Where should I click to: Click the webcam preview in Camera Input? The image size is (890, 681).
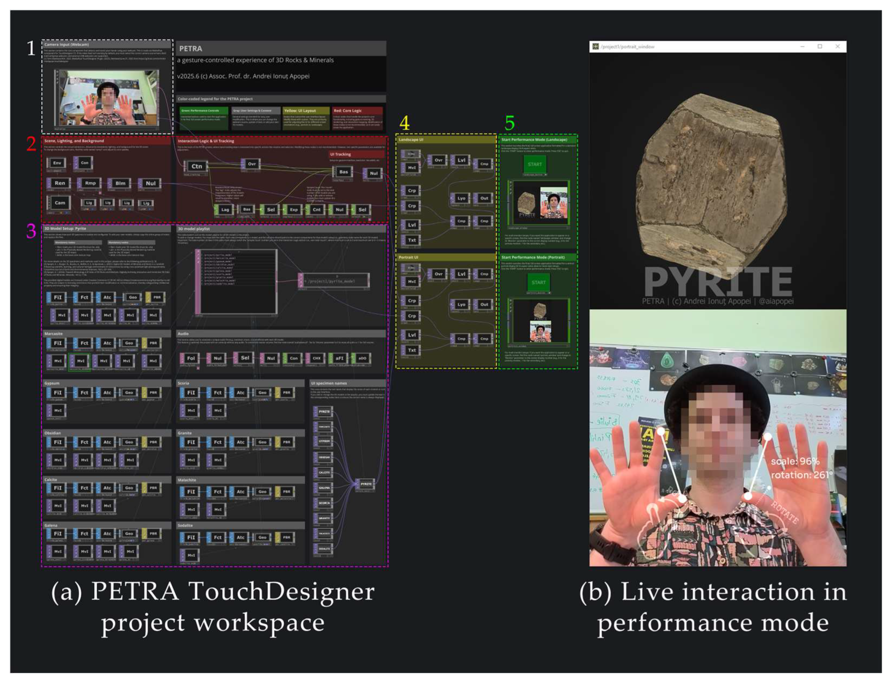click(107, 98)
